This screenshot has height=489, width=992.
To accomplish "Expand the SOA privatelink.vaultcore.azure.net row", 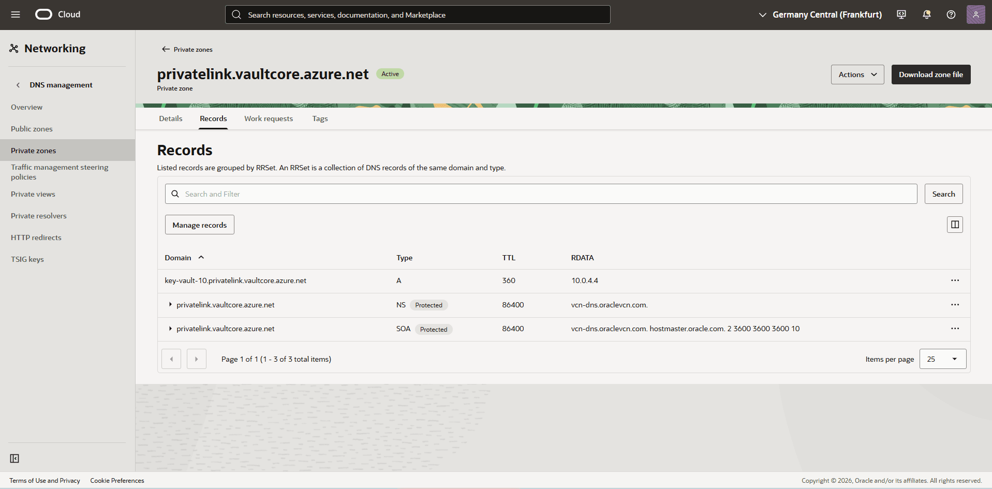I will [x=170, y=329].
